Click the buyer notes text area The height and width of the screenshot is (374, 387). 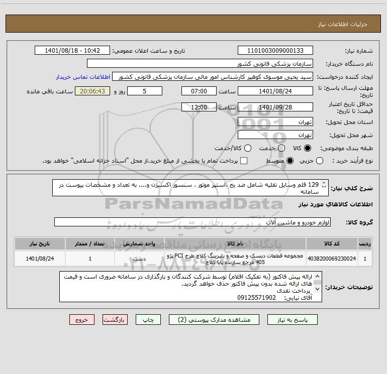point(190,287)
